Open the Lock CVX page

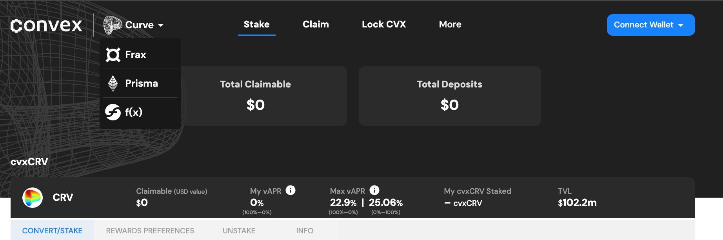[x=383, y=24]
